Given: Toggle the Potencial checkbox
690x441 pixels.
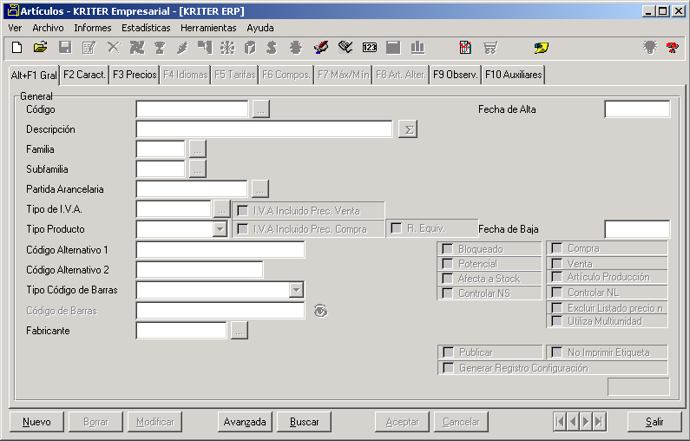Looking at the screenshot, I should pos(448,264).
